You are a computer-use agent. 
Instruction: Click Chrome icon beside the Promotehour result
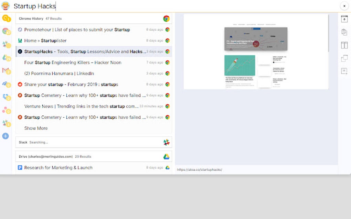click(168, 30)
